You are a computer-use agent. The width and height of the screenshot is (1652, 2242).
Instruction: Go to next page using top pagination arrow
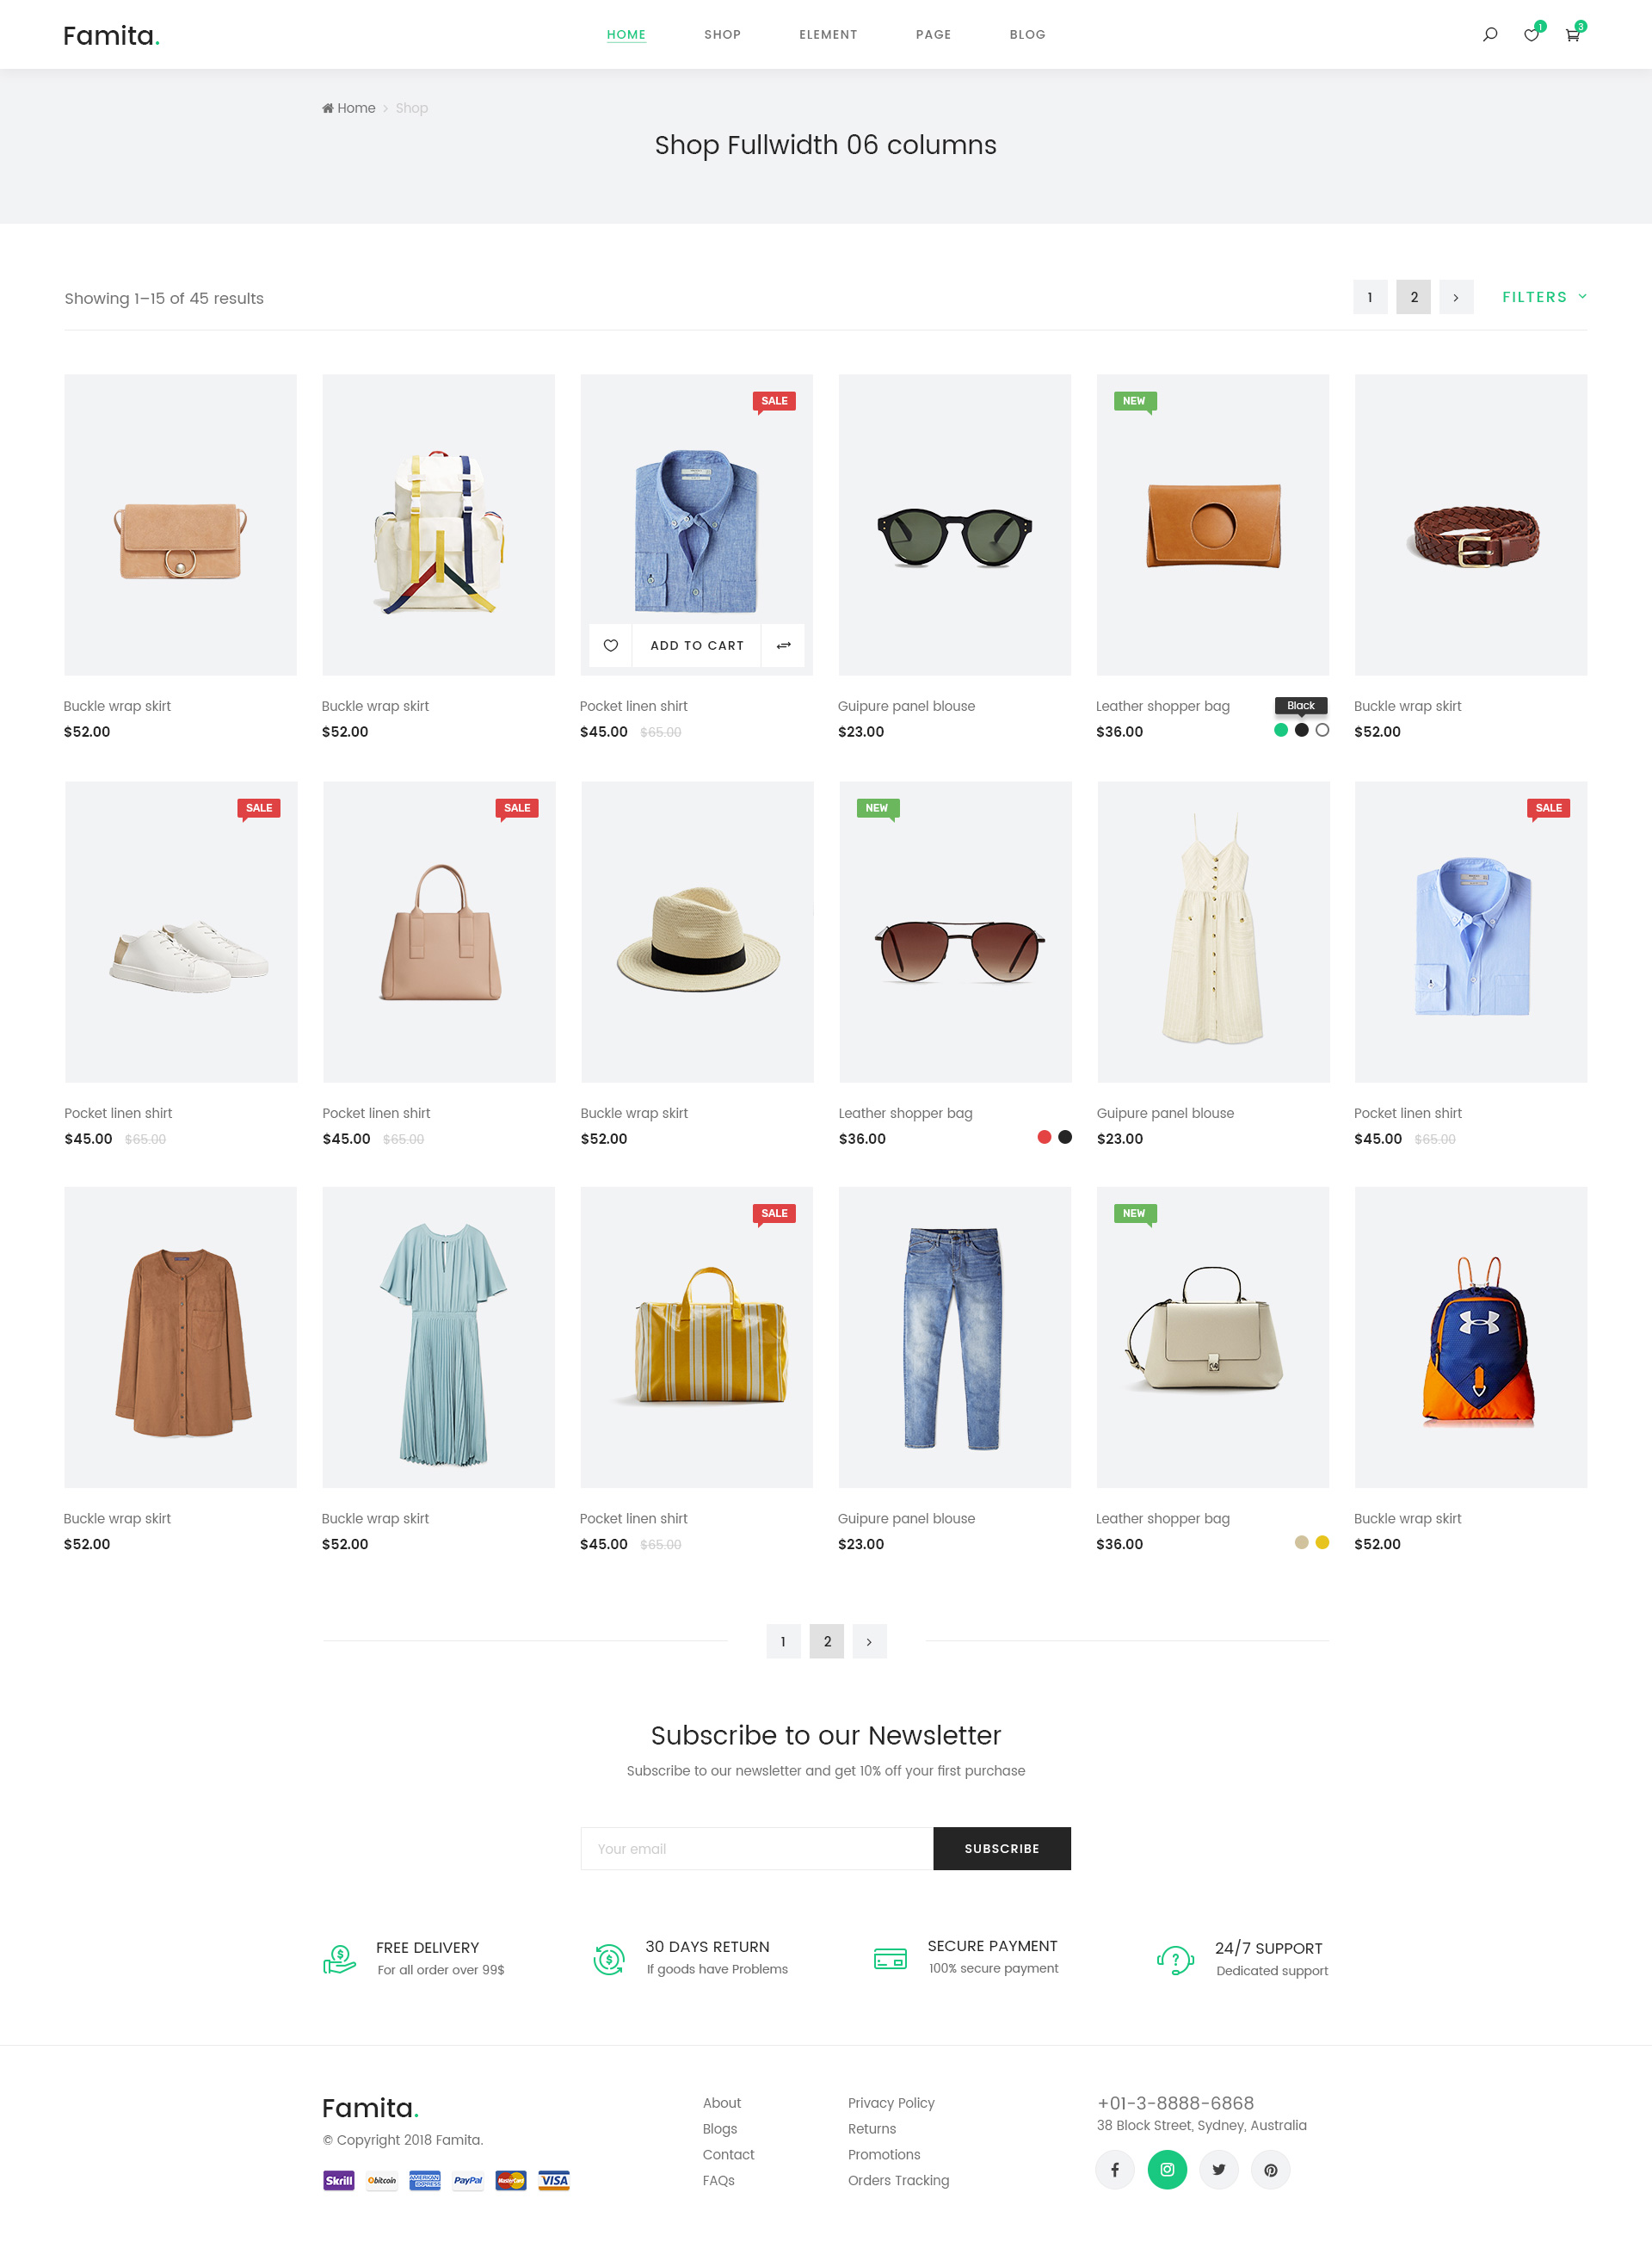tap(1456, 297)
